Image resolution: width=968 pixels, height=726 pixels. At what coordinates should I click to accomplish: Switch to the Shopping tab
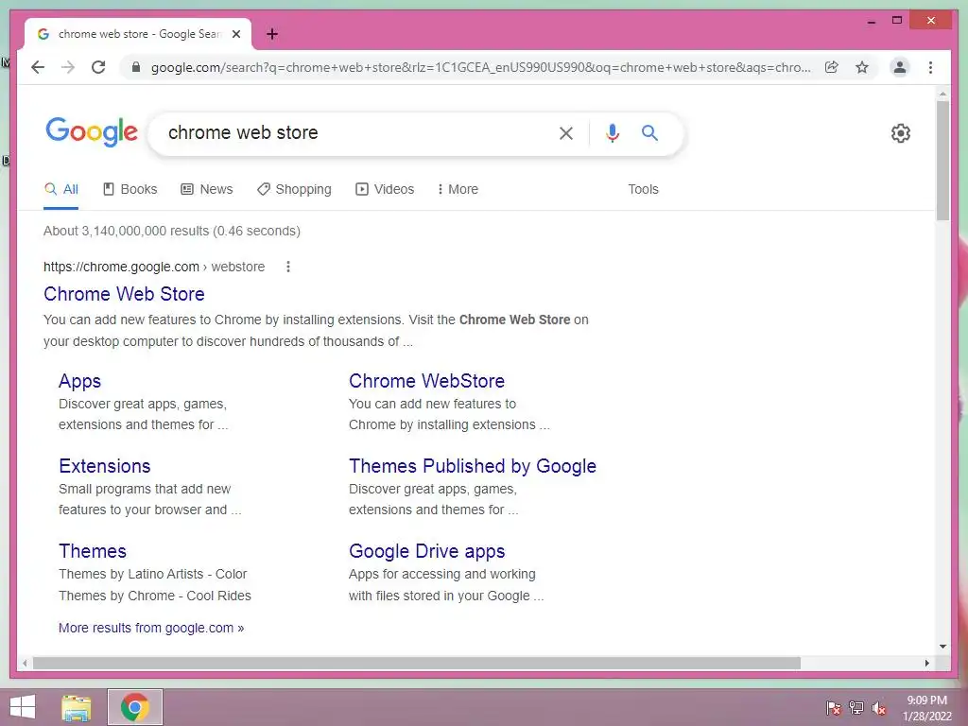294,189
